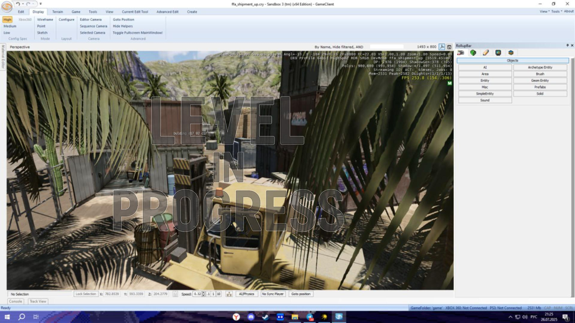Set speed preset to 10

click(218, 294)
